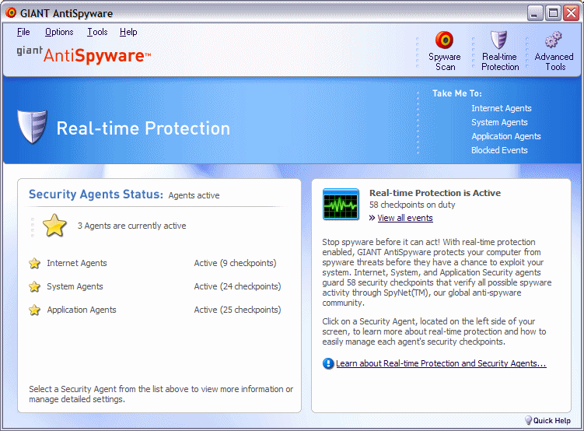Image resolution: width=584 pixels, height=431 pixels.
Task: Open the File menu
Action: [23, 32]
